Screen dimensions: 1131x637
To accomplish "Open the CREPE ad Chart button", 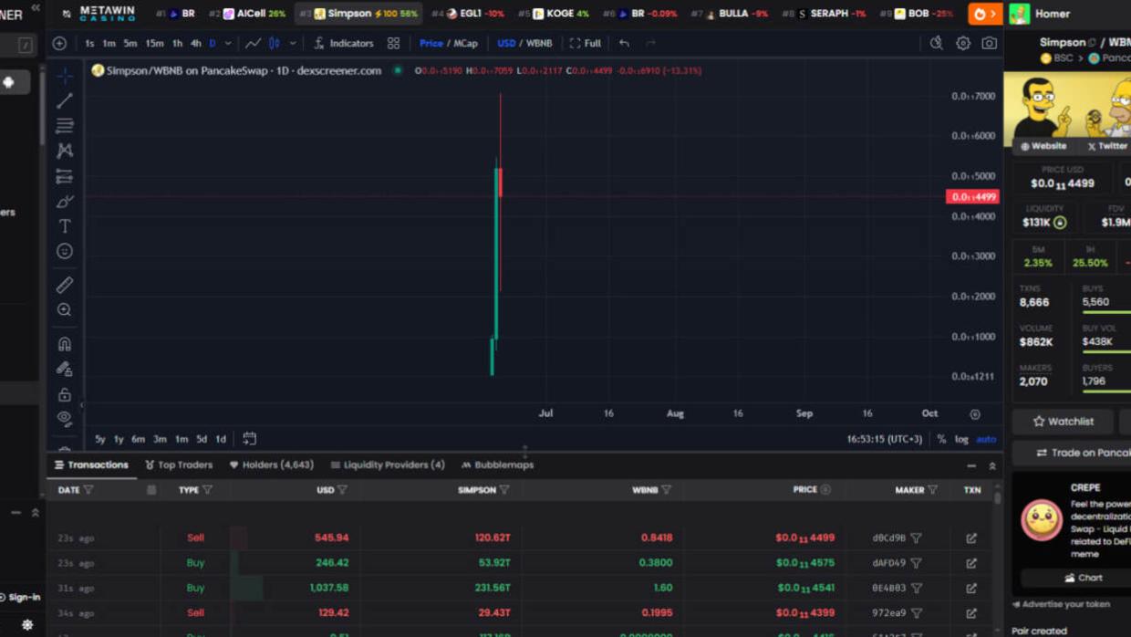I will tap(1084, 578).
